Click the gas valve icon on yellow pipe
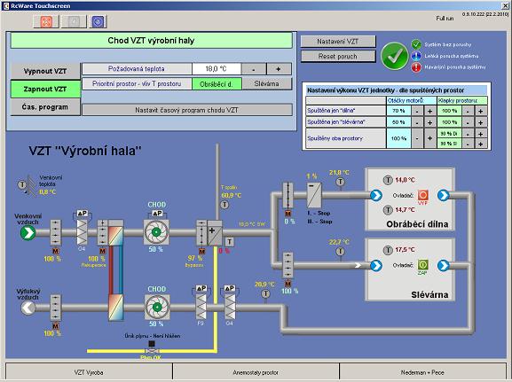 coord(152,351)
